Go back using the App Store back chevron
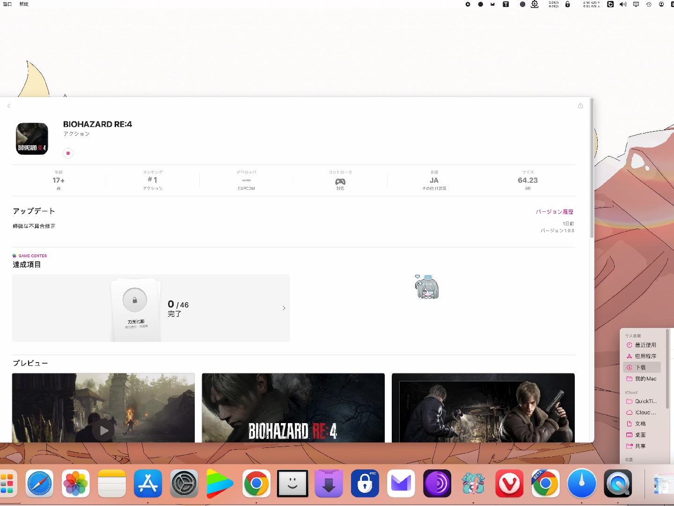 coord(8,106)
